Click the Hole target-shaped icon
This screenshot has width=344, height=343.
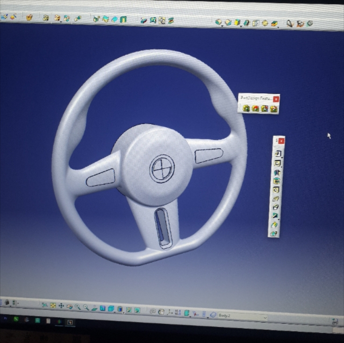tap(265, 23)
